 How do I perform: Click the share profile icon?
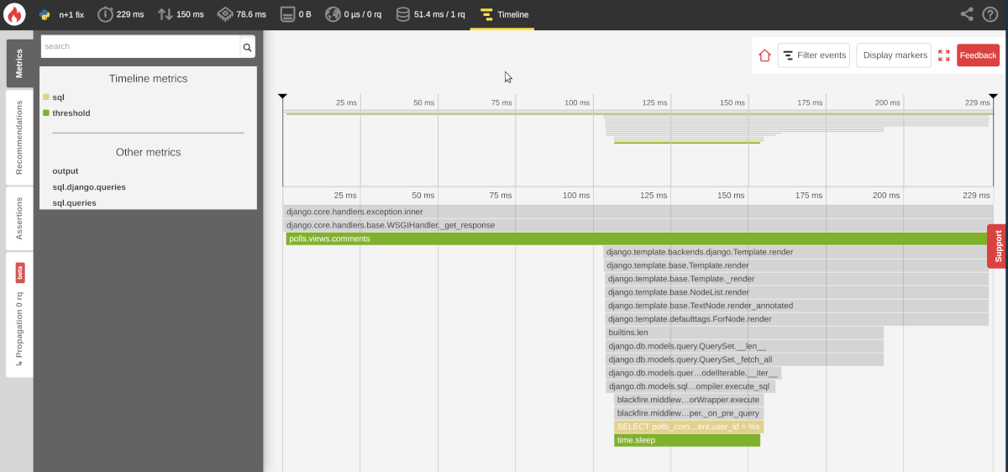(x=967, y=14)
